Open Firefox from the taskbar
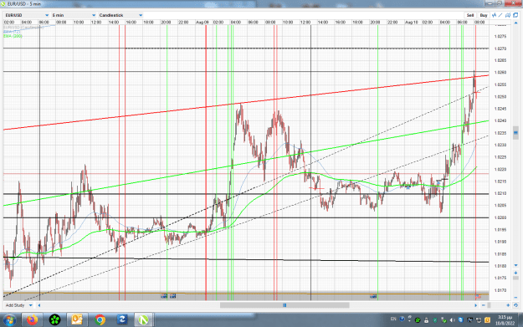This screenshot has width=523, height=327. tap(33, 320)
